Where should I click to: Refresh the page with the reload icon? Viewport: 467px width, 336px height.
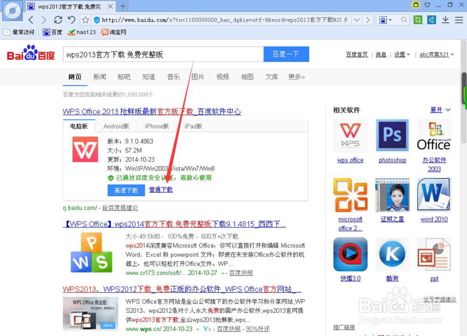57,20
